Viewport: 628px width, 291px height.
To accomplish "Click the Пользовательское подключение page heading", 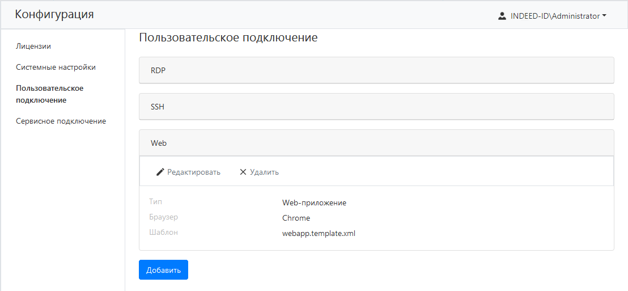I will click(x=228, y=38).
